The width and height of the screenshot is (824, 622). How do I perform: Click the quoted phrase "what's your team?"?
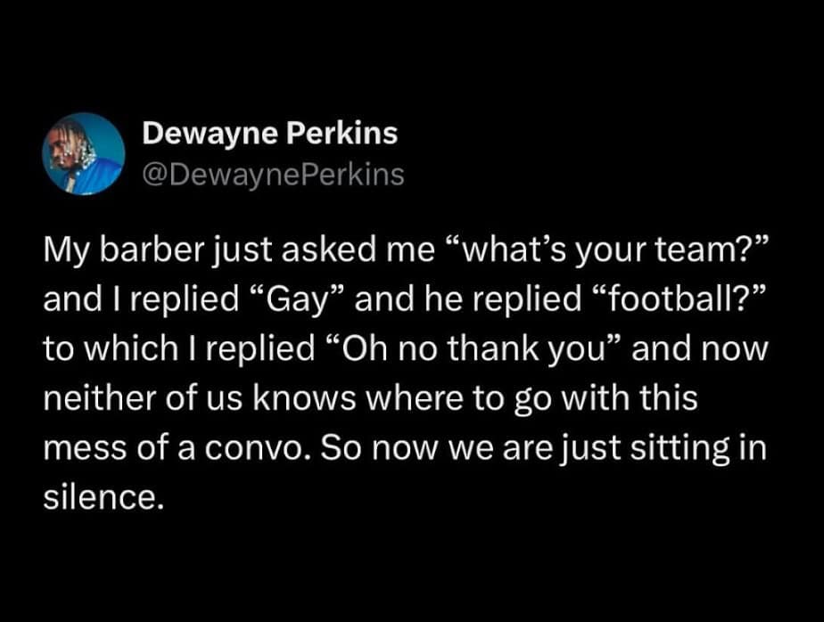(607, 250)
